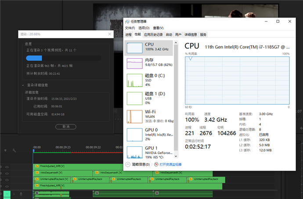Viewport: 303px width, 199px height.
Task: Click the CPU utilization graph area
Action: click(237, 80)
